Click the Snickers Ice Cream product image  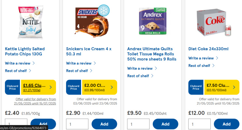pos(91,21)
